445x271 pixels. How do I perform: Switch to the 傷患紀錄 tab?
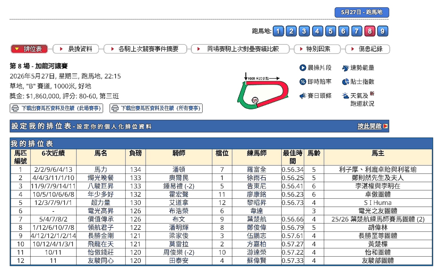pos(367,49)
